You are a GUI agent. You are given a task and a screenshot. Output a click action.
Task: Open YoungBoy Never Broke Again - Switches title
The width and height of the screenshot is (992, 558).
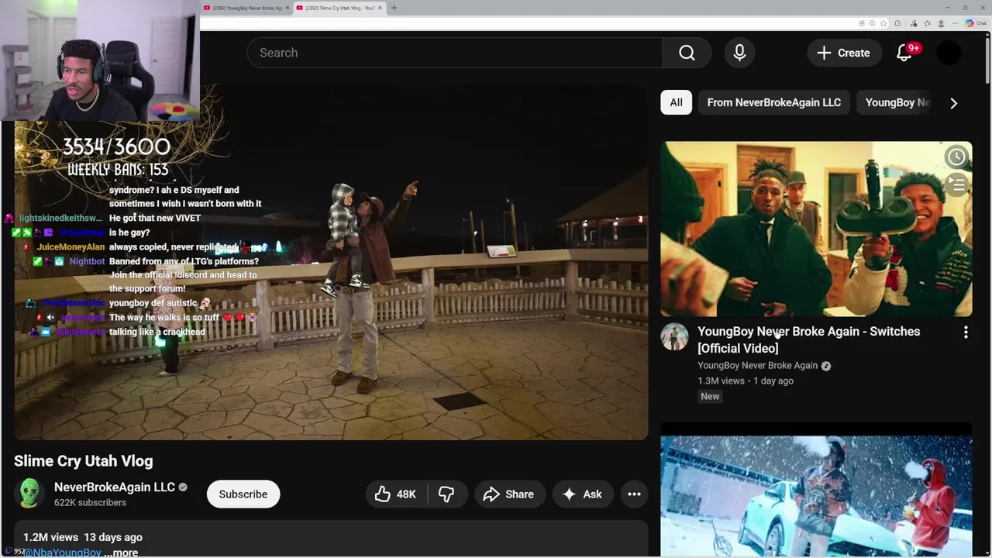point(808,339)
